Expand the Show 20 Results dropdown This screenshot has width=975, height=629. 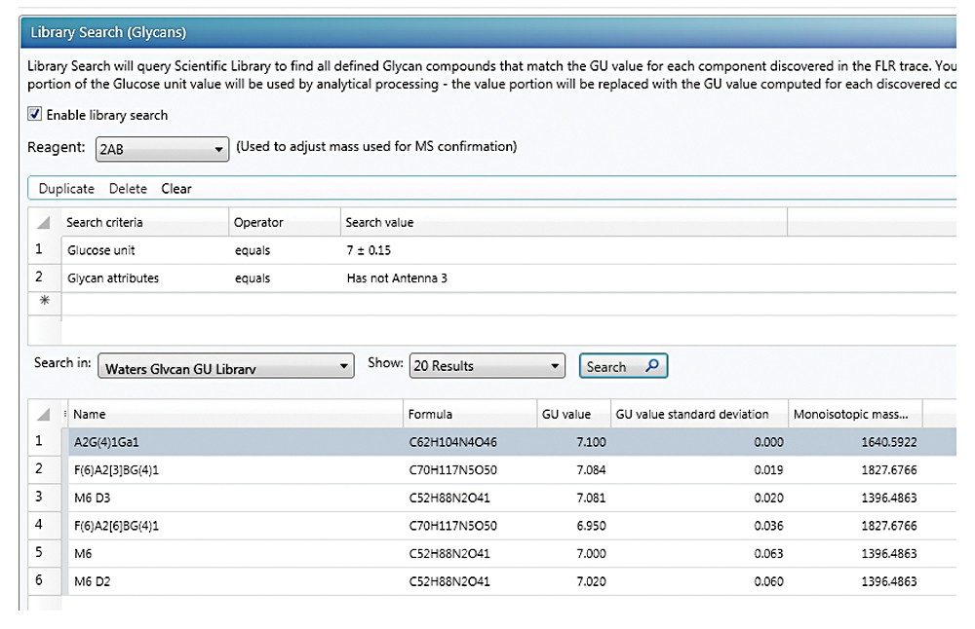pyautogui.click(x=487, y=366)
